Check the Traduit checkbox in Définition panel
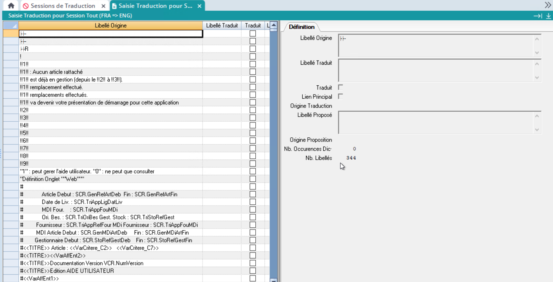 (x=341, y=87)
